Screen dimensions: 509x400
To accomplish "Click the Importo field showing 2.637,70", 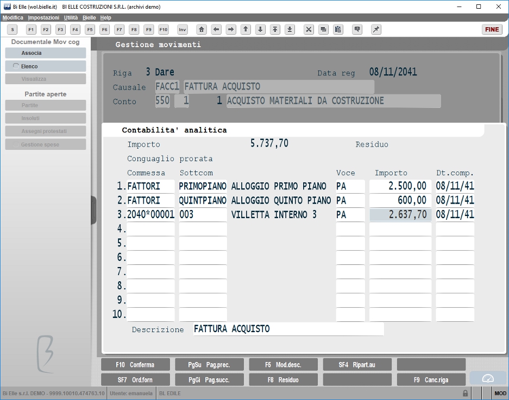I will click(x=400, y=214).
